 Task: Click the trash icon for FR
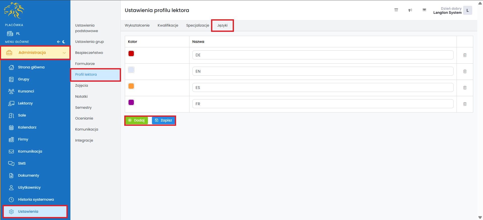tap(465, 104)
